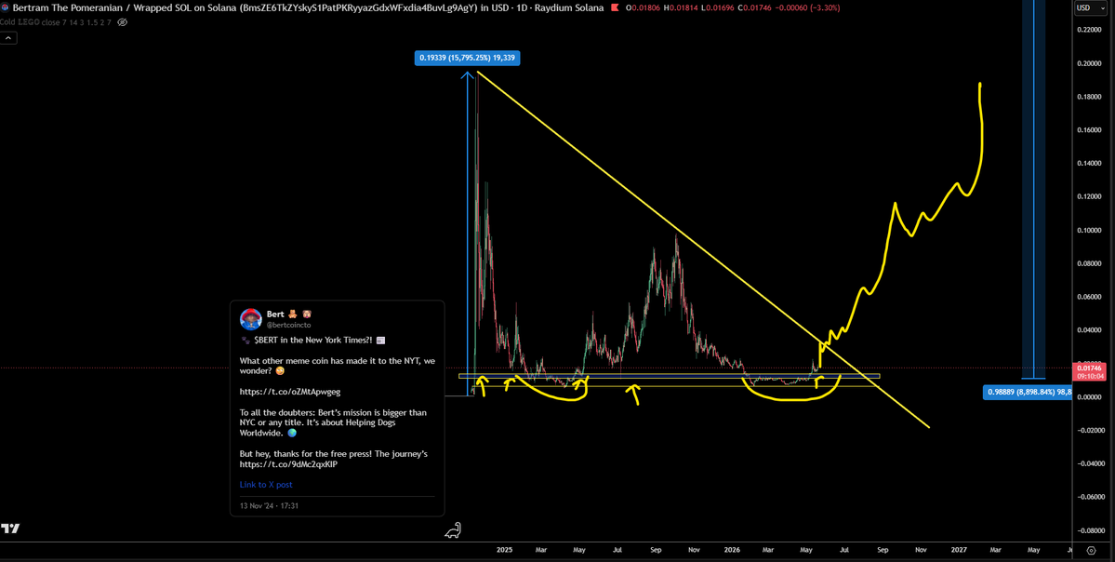Click the 0.19339 (15,795.25%) price range label
The image size is (1115, 562).
click(x=467, y=59)
